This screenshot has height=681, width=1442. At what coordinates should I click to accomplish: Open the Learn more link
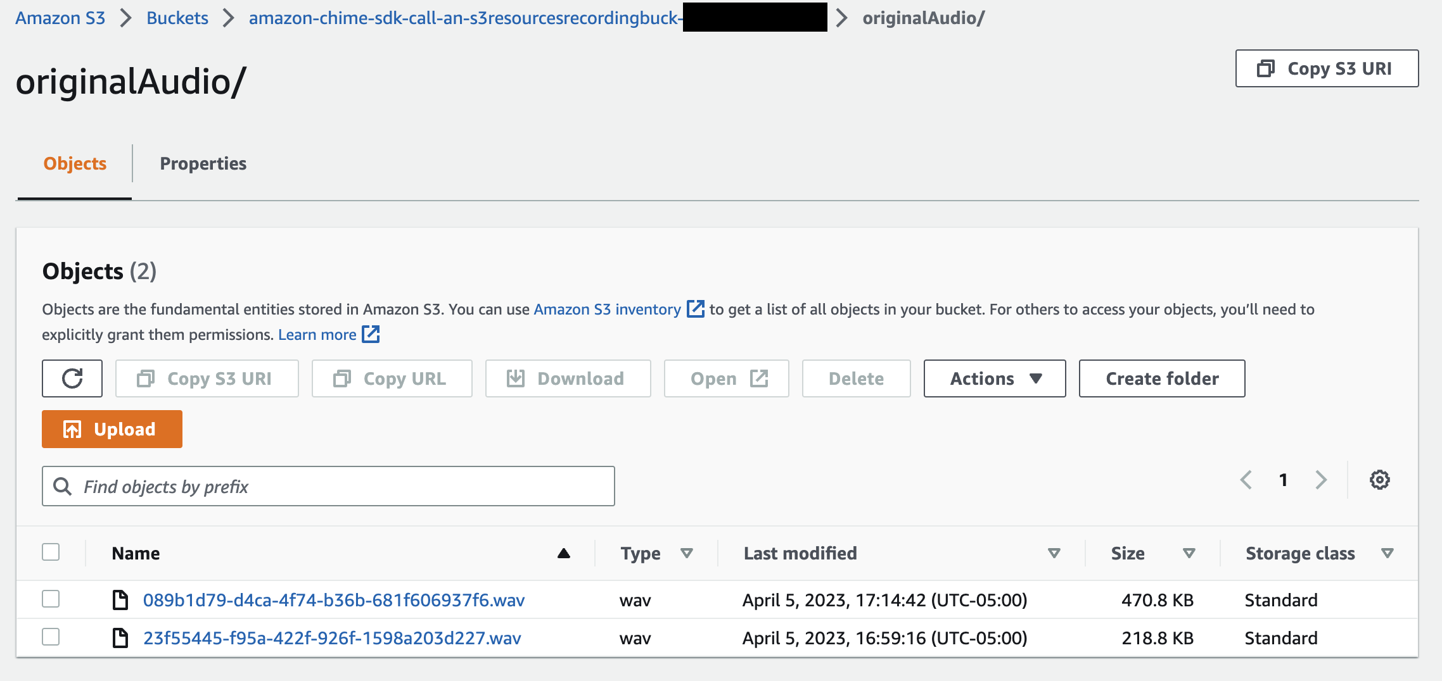(317, 334)
